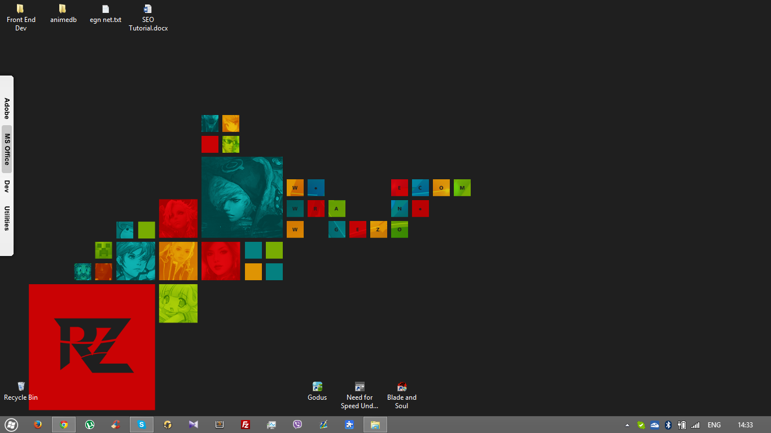Launch Viber from the taskbar
This screenshot has width=771, height=433.
click(297, 425)
